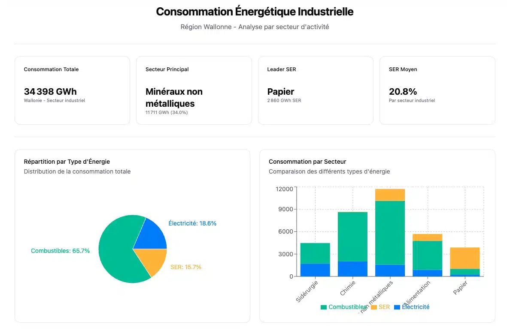Click the green Combustibles legend swatch
This screenshot has height=330, width=507.
coord(324,307)
